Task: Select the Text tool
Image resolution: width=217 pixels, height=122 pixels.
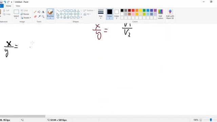Action: 43,12
